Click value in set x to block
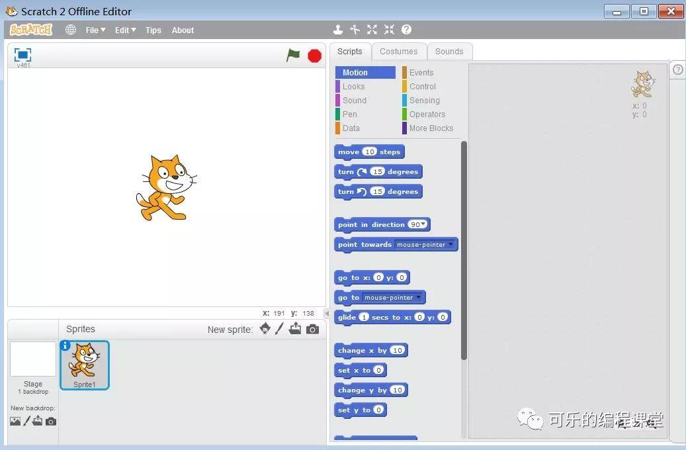686x450 pixels. pos(378,371)
